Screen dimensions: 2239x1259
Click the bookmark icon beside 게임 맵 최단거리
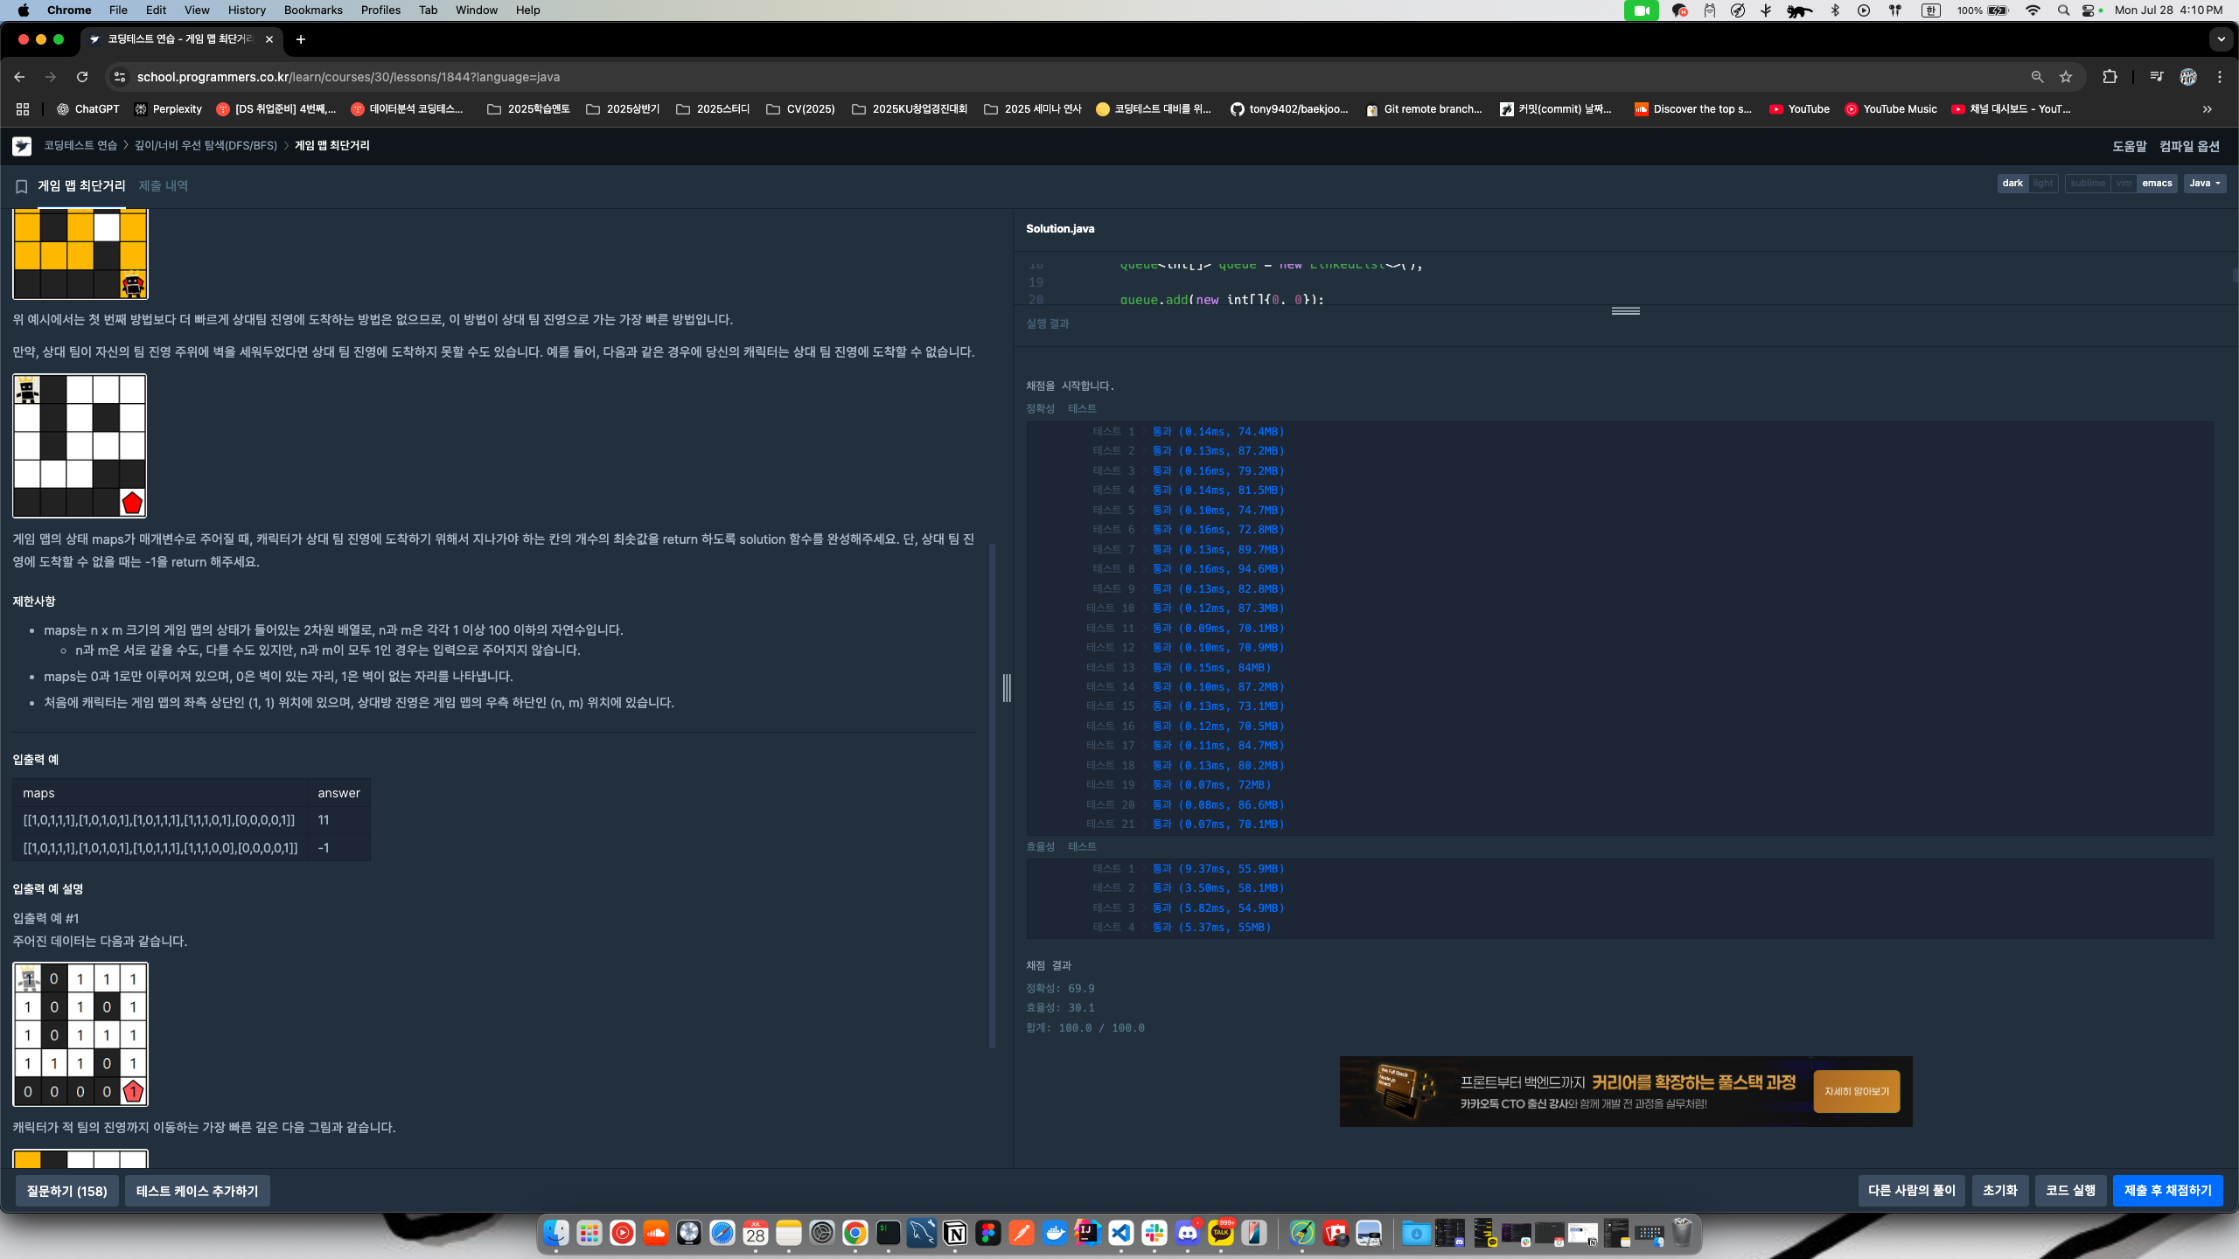click(x=22, y=186)
